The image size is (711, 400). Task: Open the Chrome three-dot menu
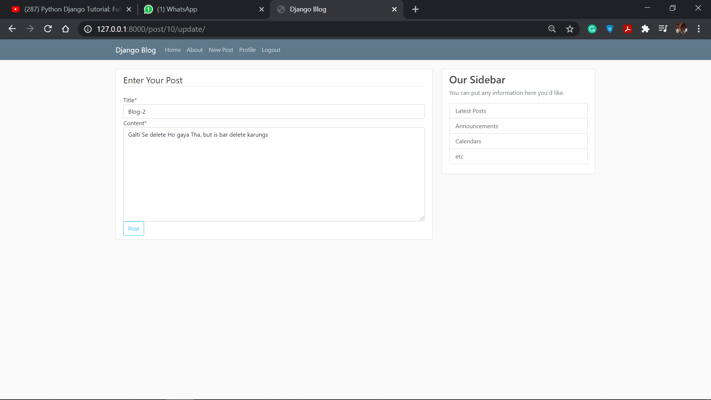click(699, 29)
